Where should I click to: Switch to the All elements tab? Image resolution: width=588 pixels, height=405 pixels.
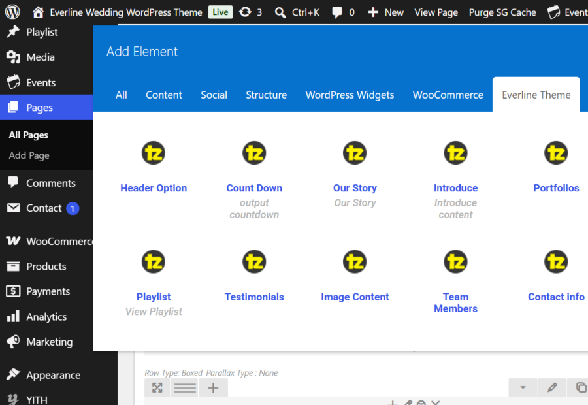coord(121,95)
